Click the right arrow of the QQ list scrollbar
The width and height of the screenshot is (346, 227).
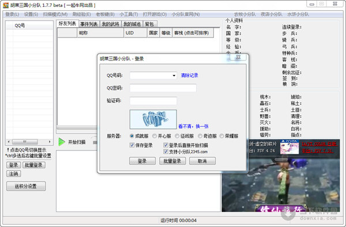click(50, 142)
